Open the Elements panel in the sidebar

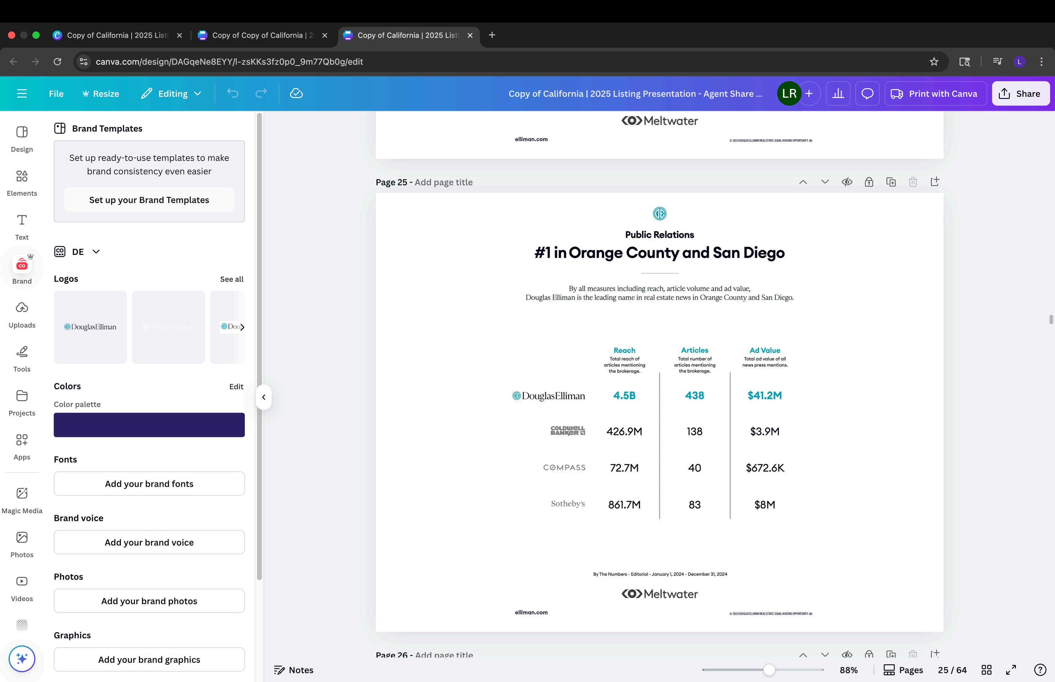(22, 183)
